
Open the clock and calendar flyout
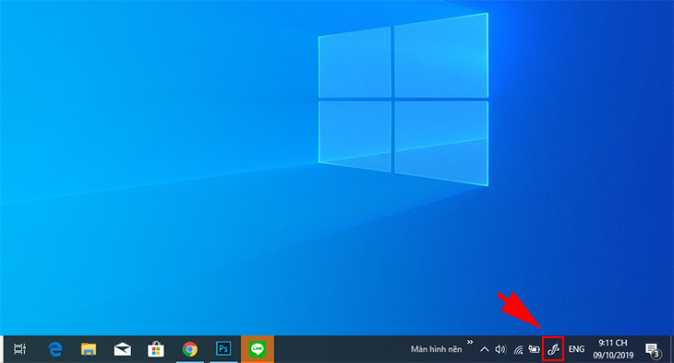[x=613, y=349]
